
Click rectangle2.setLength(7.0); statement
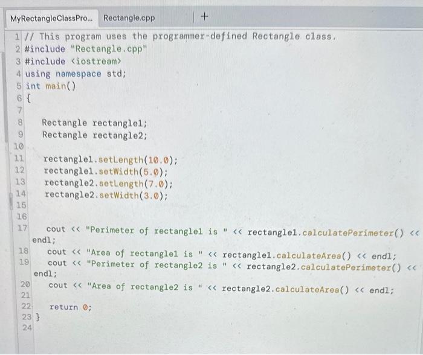pyautogui.click(x=108, y=184)
